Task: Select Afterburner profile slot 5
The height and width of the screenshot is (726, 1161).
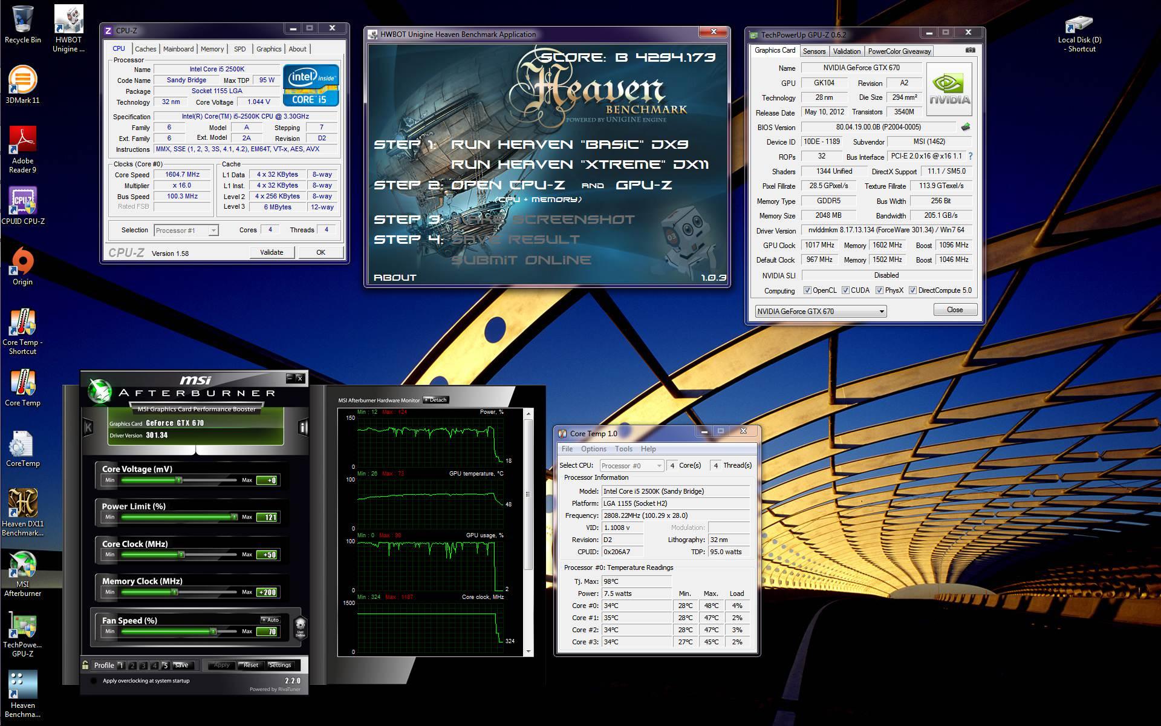Action: [164, 665]
